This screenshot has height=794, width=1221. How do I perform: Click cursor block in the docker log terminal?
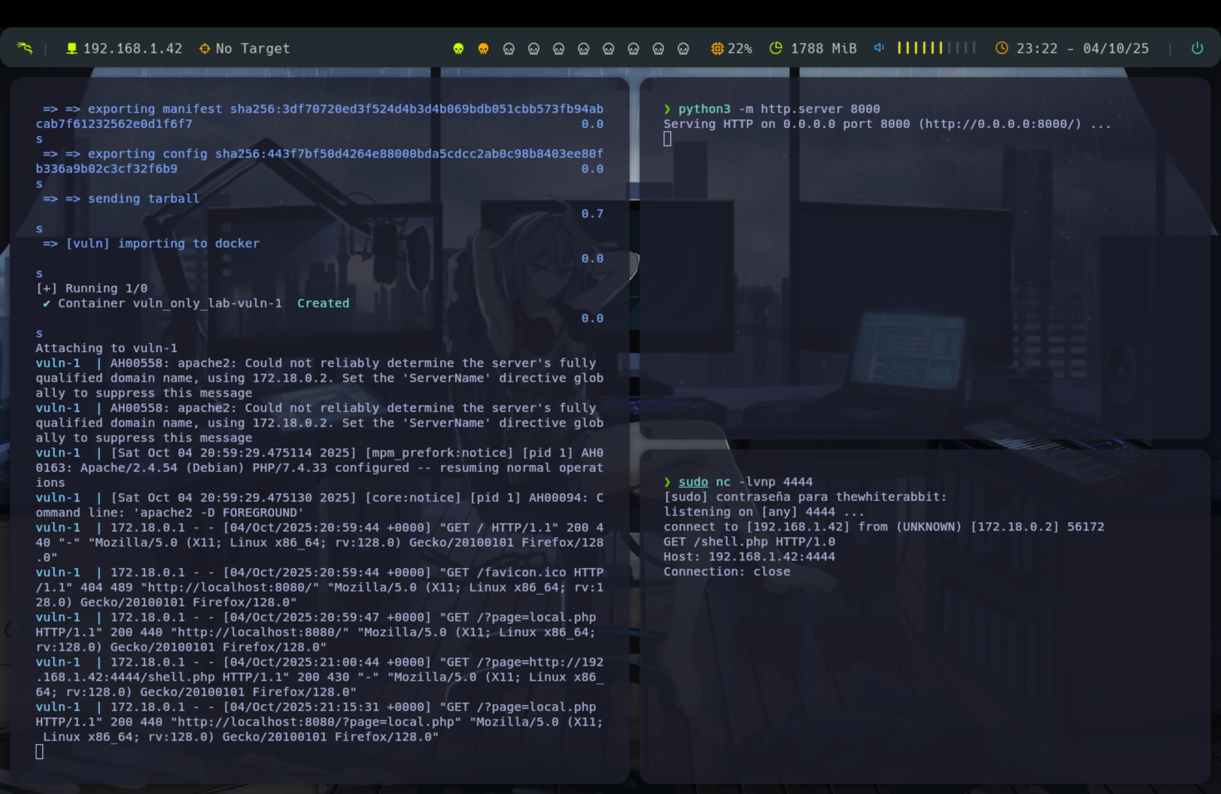(x=39, y=752)
